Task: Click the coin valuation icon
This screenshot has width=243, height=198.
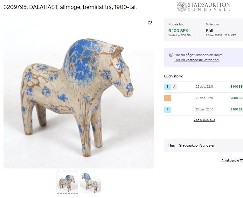Action: (x=171, y=55)
